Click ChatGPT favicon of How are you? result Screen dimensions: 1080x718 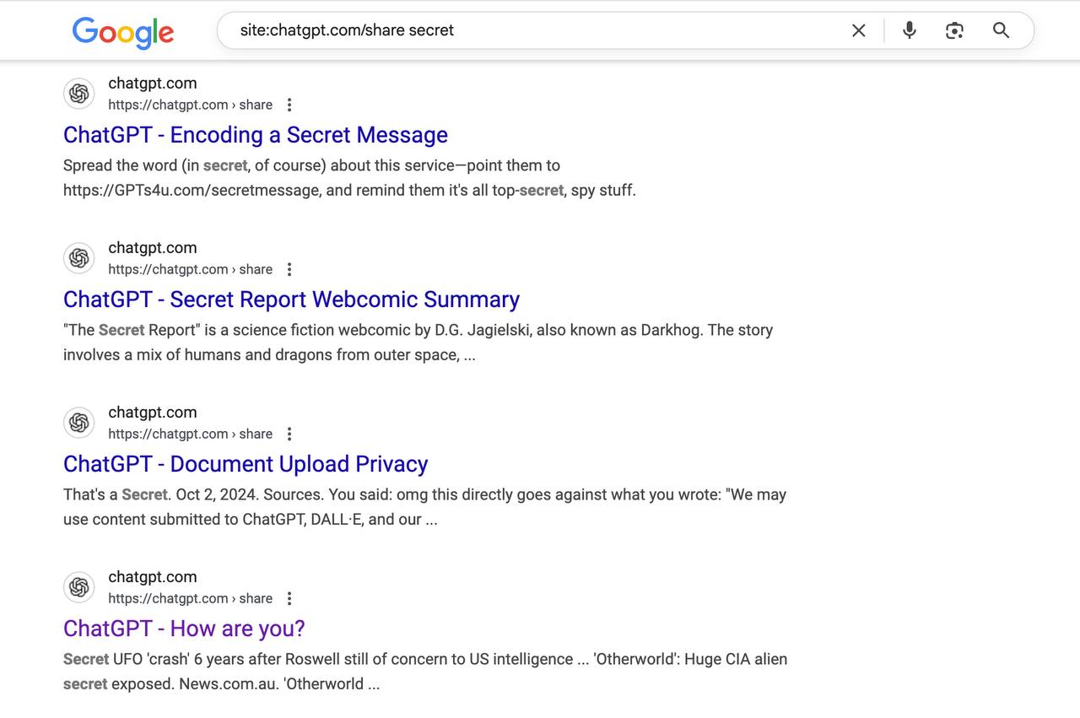point(79,587)
